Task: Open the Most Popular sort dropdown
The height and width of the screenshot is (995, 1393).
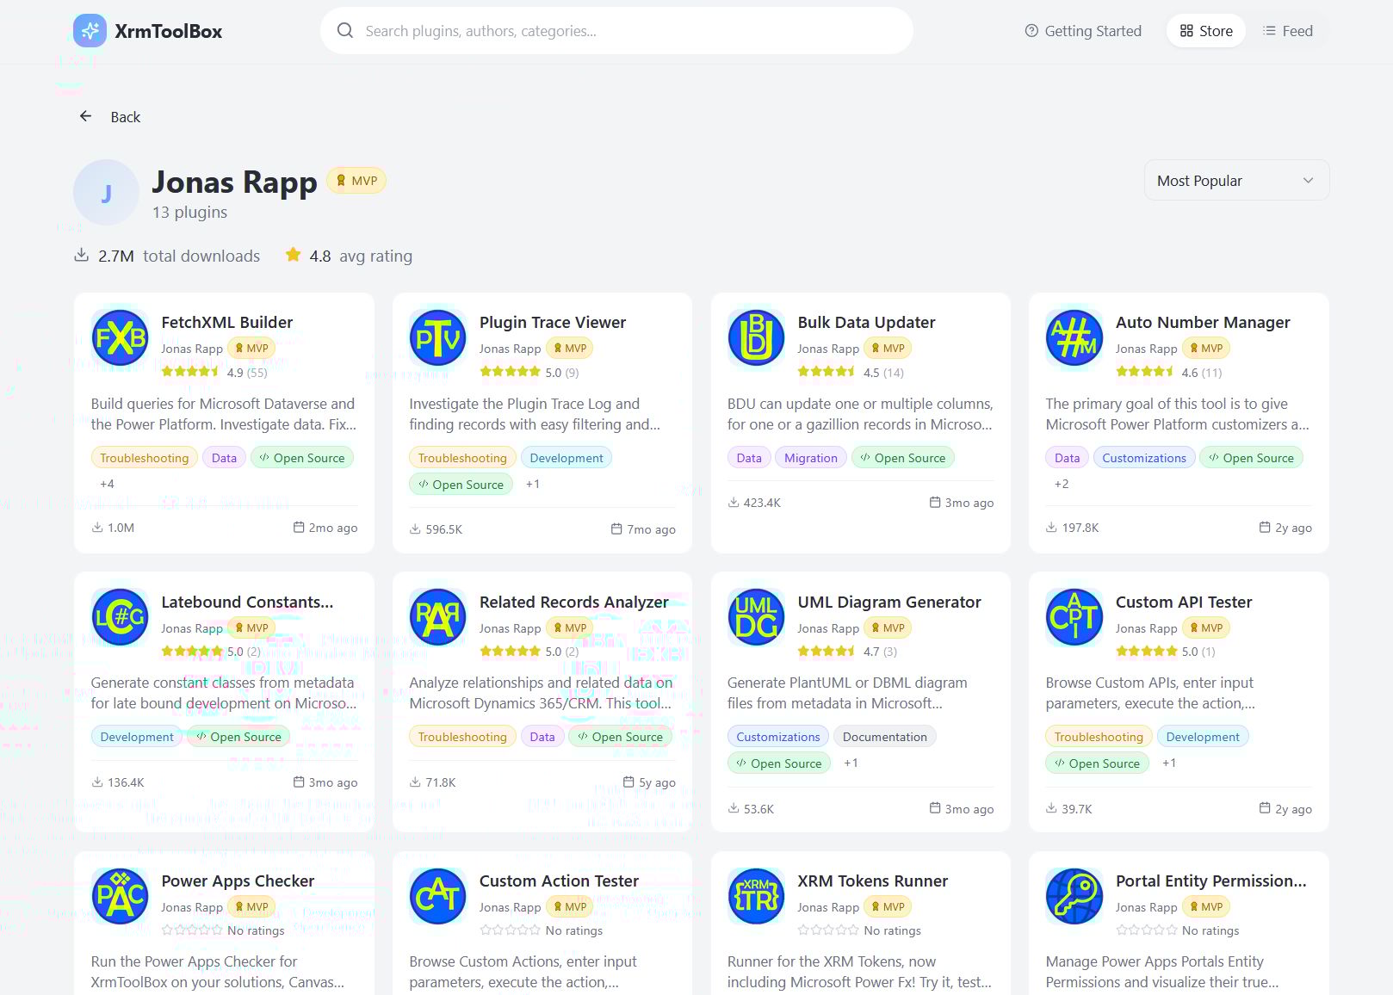Action: pos(1236,181)
